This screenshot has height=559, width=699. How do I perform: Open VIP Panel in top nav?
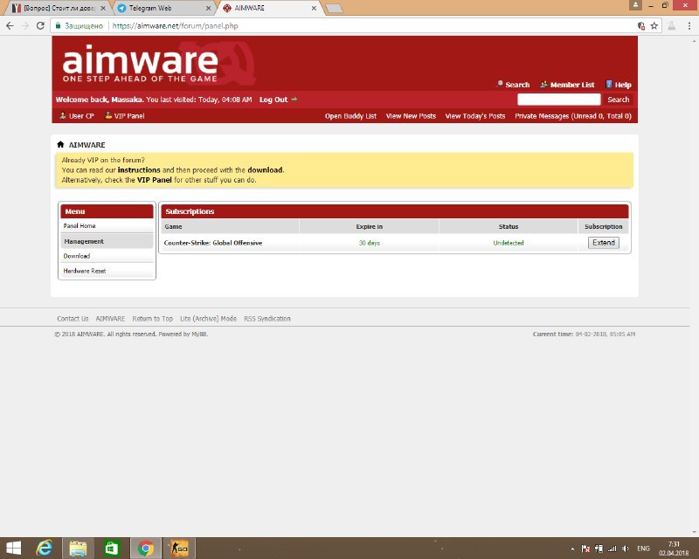[x=124, y=116]
